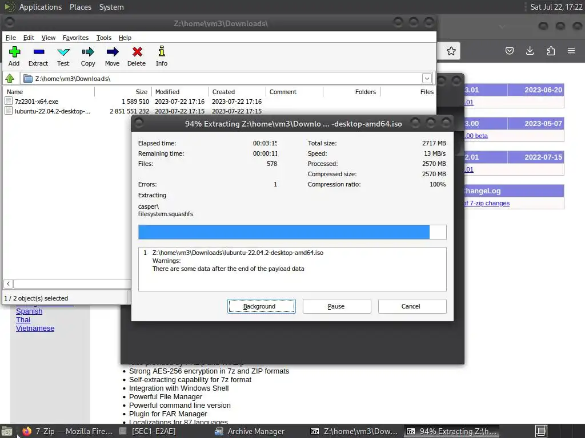Image resolution: width=585 pixels, height=438 pixels.
Task: Click the Folders column header
Action: [351, 92]
